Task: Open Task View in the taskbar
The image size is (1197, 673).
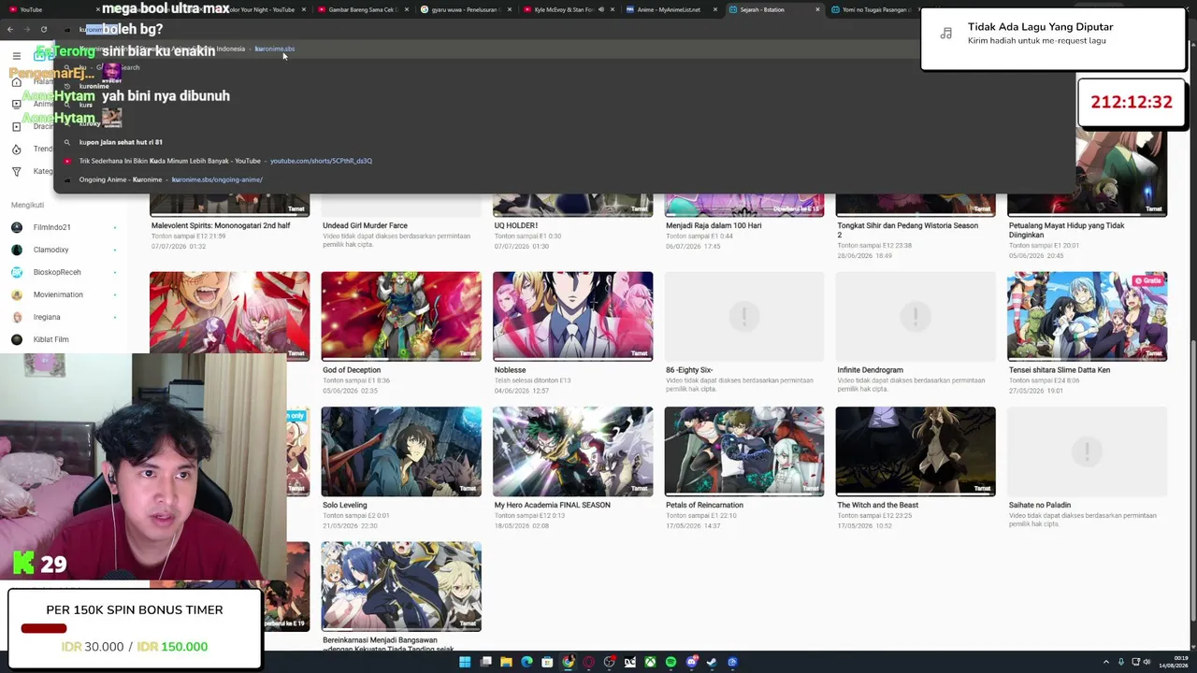Action: (485, 662)
